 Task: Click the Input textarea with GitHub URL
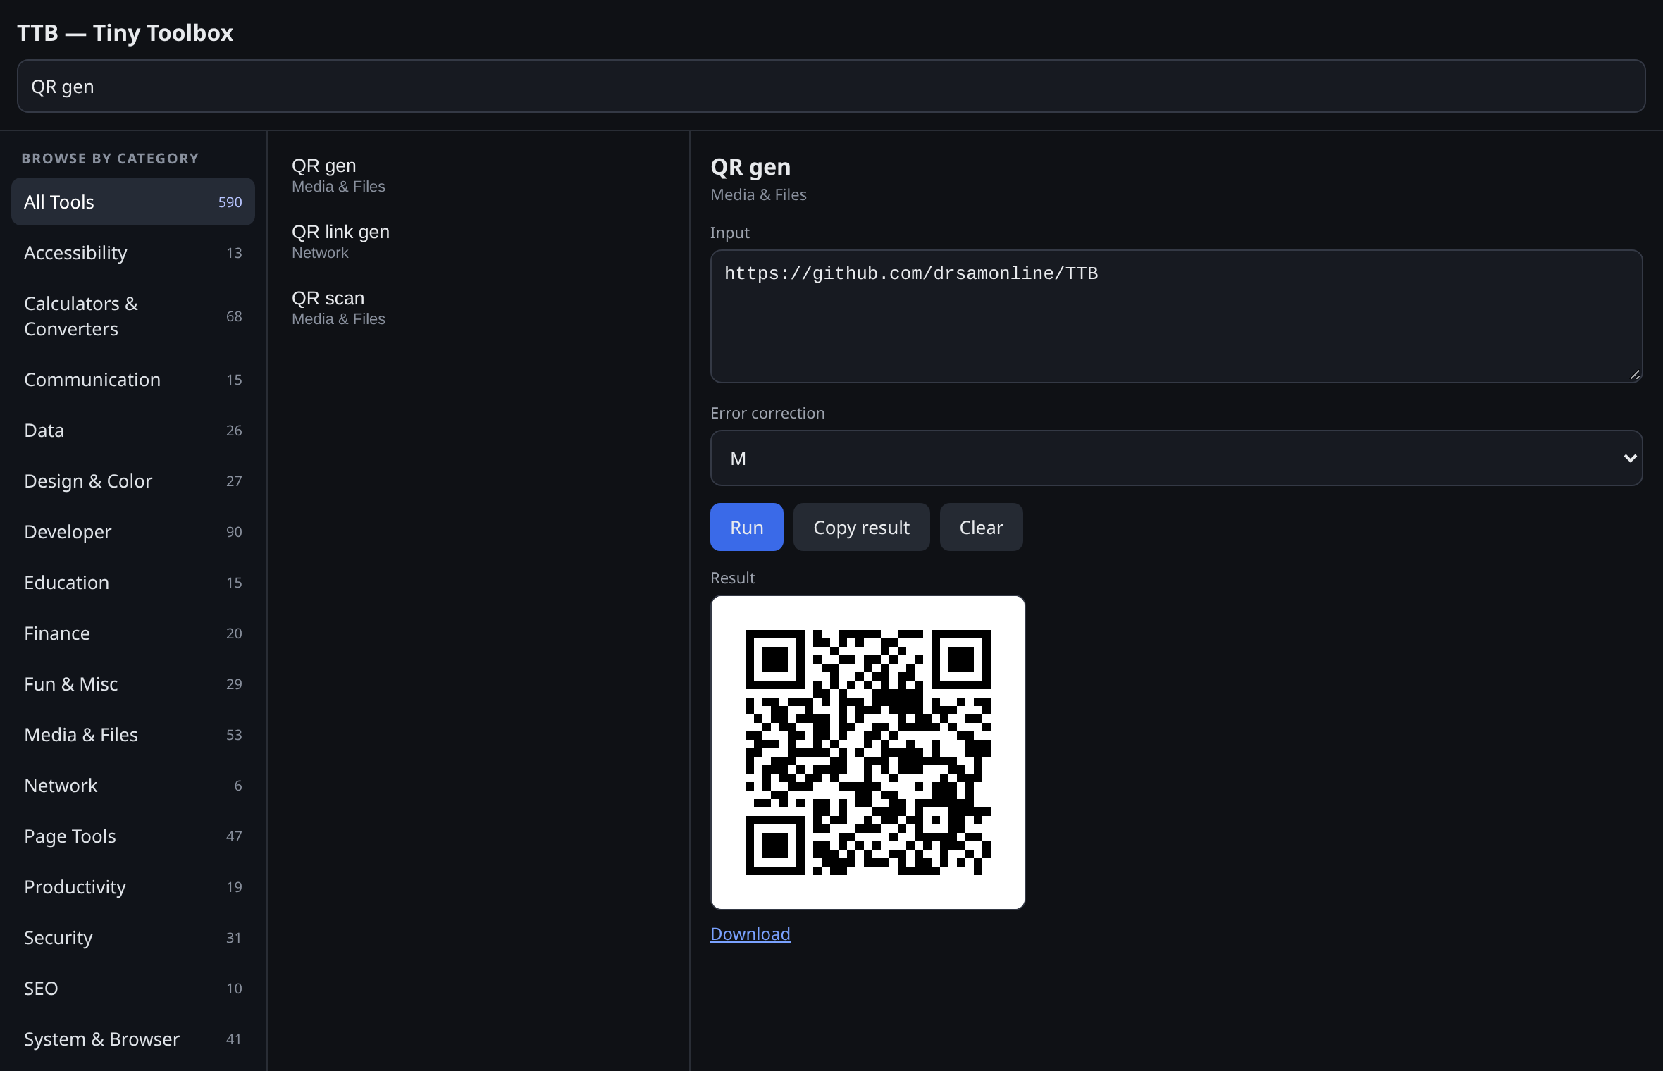[x=1176, y=316]
